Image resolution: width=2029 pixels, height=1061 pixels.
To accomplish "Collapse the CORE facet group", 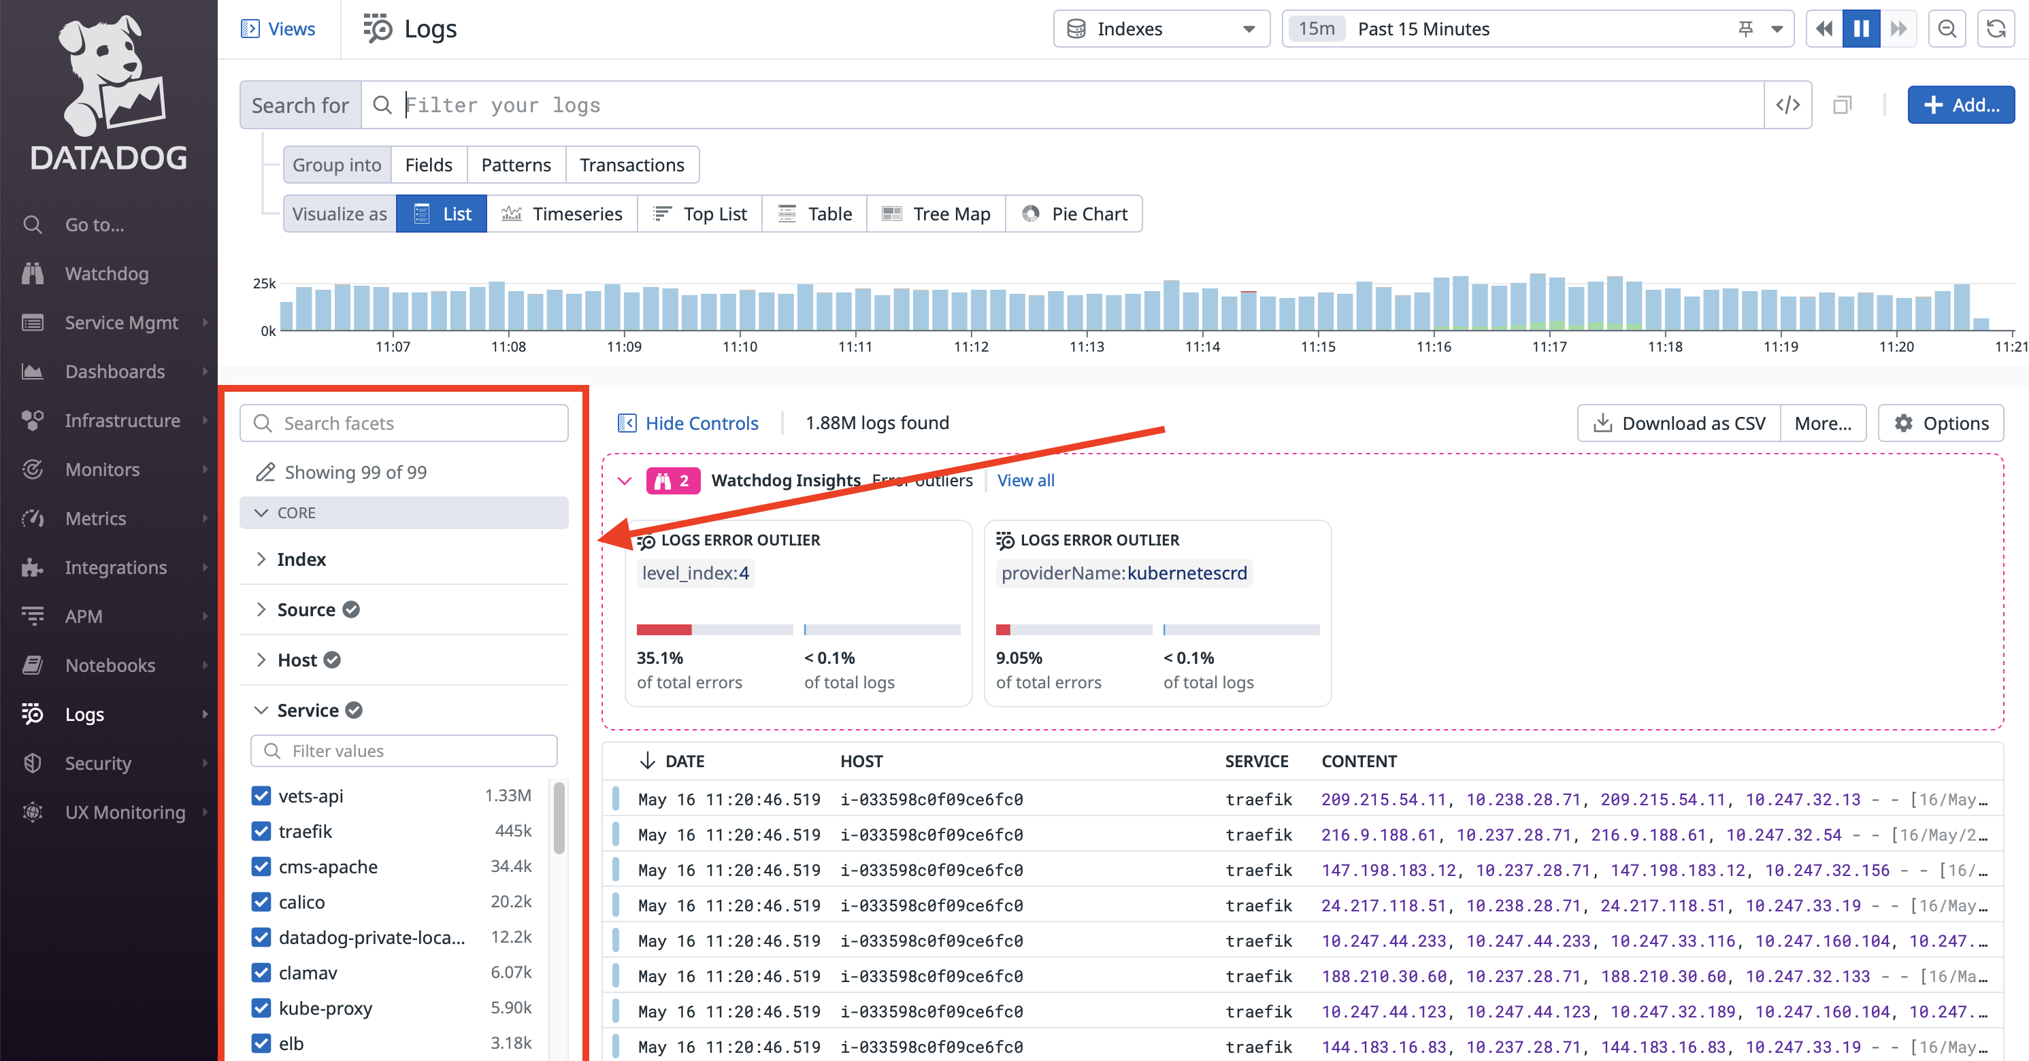I will 404,512.
